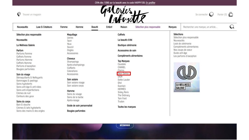Click Bain & douche

[x=23, y=104]
